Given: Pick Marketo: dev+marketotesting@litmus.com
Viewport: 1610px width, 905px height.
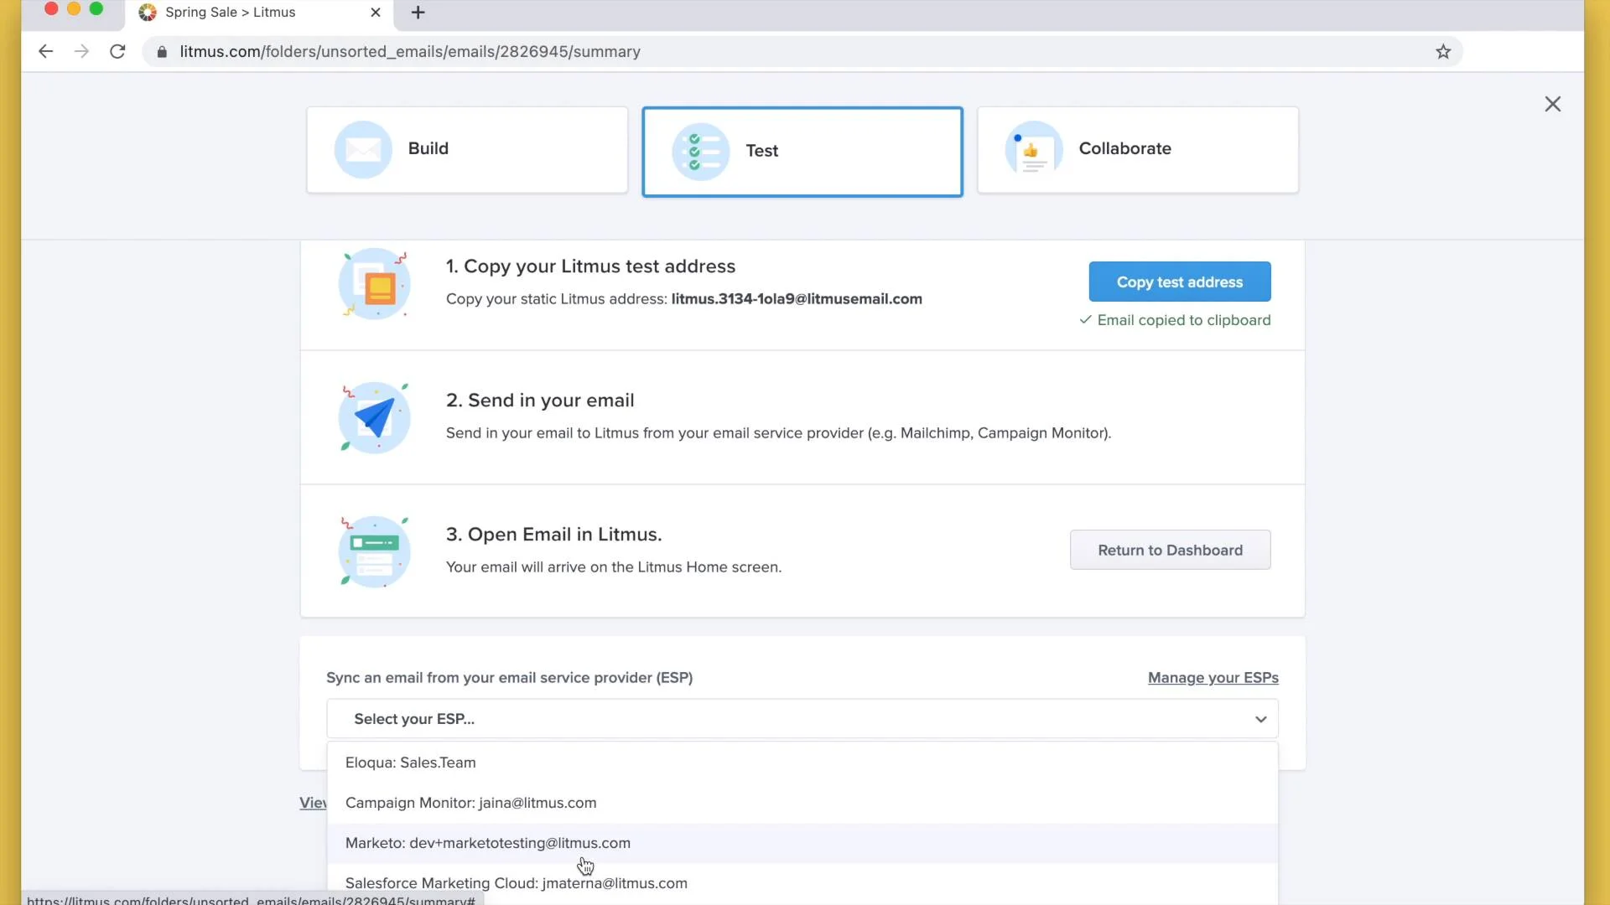Looking at the screenshot, I should 802,843.
